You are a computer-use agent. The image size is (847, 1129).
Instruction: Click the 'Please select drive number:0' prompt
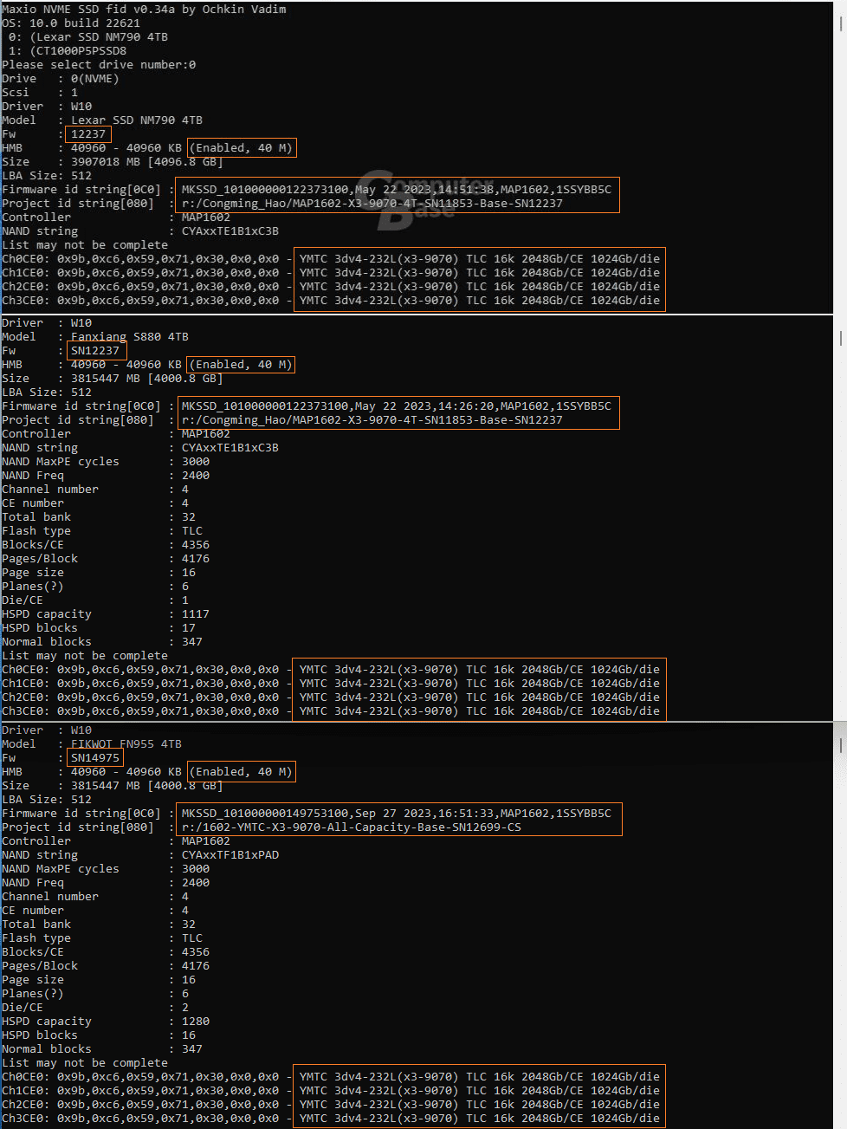pos(99,65)
